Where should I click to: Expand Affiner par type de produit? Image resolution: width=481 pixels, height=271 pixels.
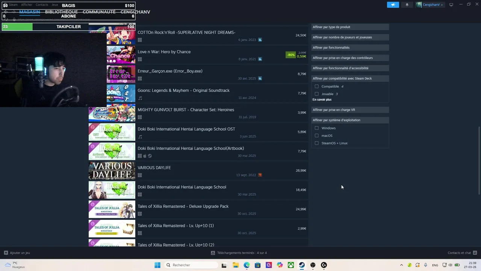coord(350,27)
